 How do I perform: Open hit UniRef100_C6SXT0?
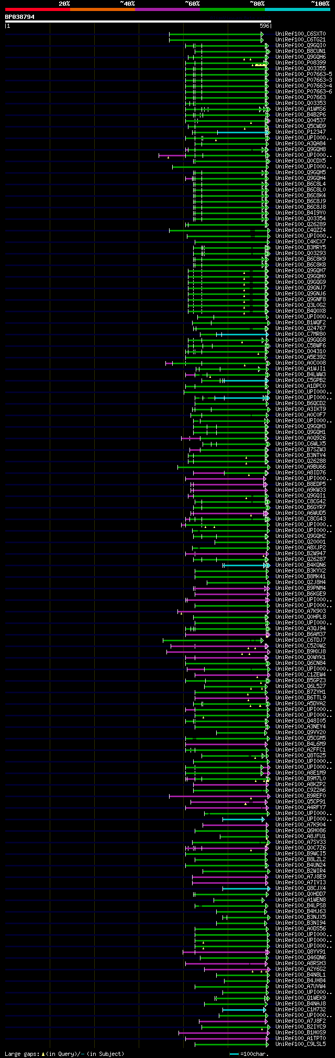[x=300, y=34]
